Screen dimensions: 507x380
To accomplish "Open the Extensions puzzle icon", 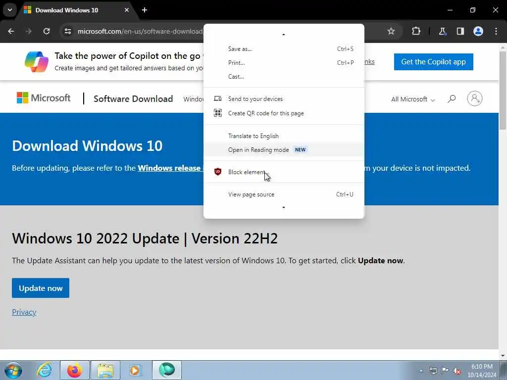I will click(x=416, y=31).
